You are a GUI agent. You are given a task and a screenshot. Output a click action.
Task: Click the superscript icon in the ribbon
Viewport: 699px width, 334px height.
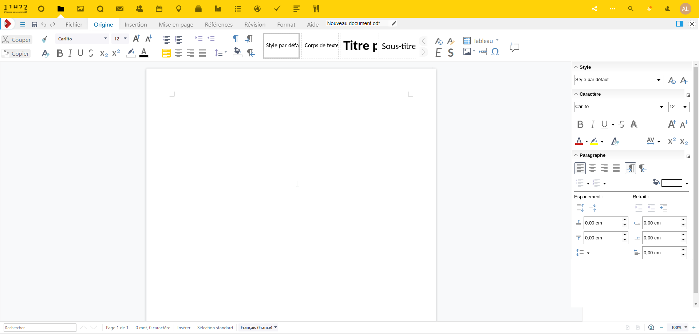click(x=116, y=53)
